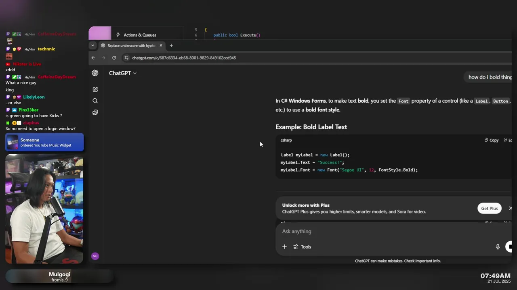Open the library icon in sidebar

coord(95,112)
